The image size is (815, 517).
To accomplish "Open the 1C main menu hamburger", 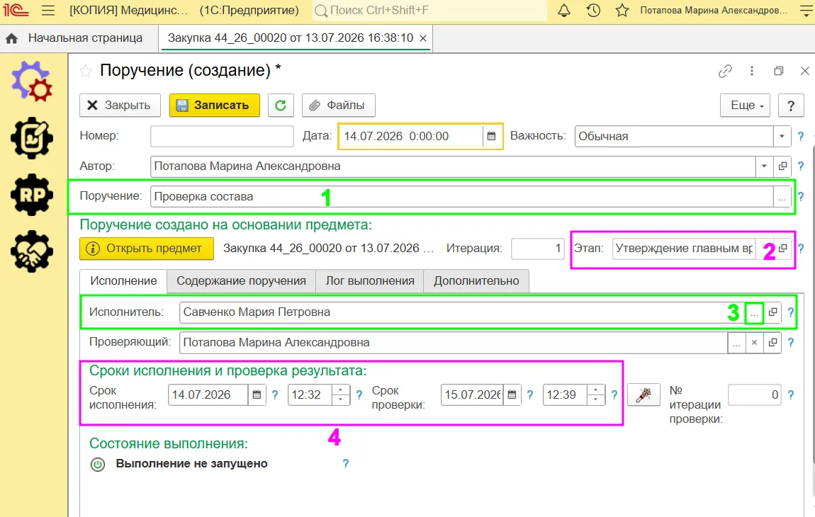I will coord(47,11).
